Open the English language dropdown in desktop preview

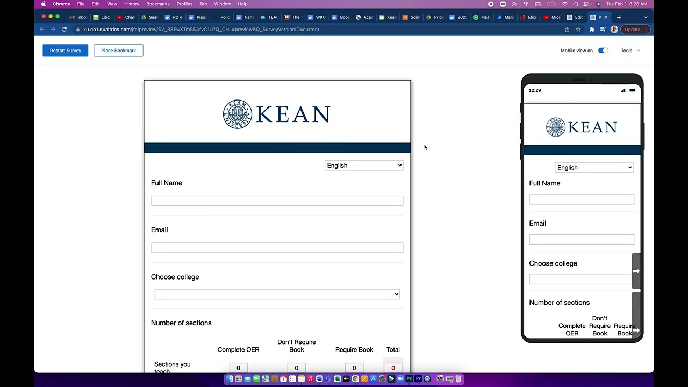[x=364, y=166]
